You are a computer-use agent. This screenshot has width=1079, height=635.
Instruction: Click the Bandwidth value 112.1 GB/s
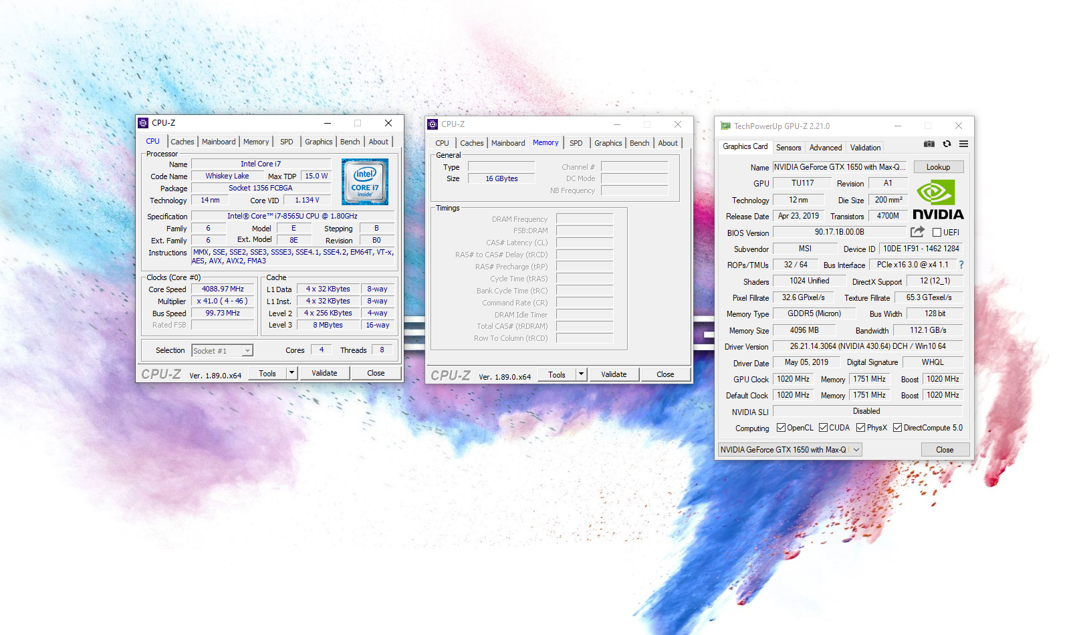[x=928, y=330]
